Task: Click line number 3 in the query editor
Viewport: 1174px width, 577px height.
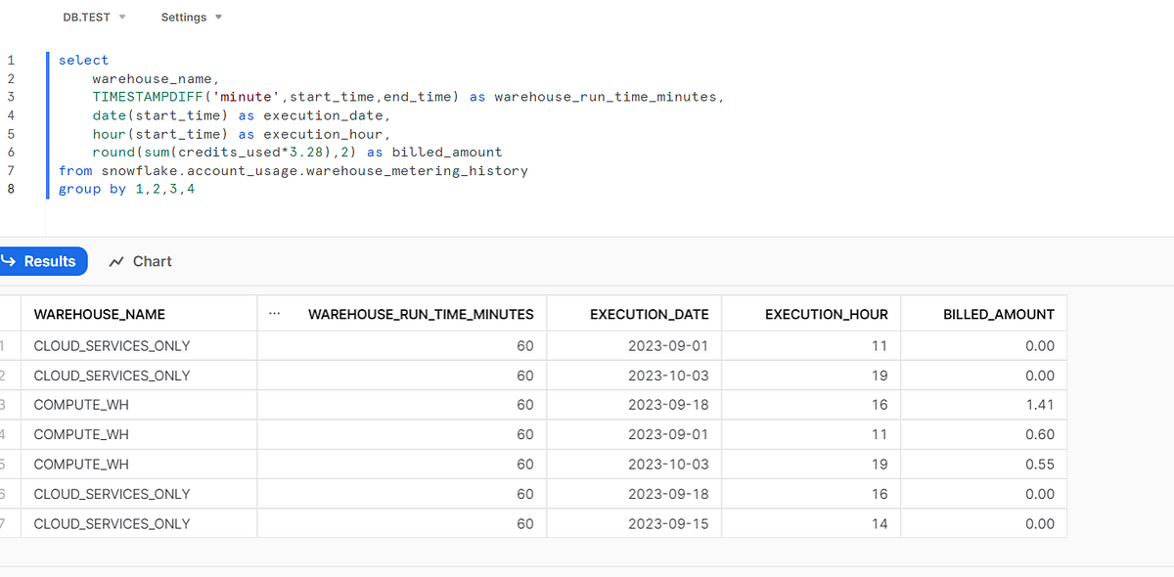Action: pyautogui.click(x=8, y=97)
